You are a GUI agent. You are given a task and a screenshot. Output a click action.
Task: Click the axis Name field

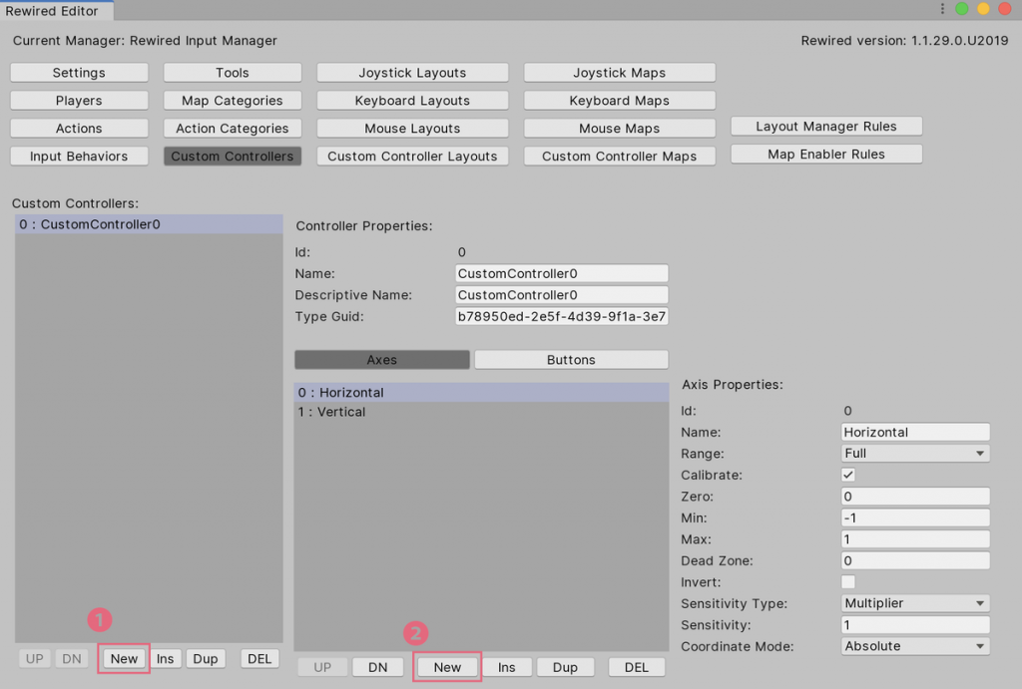click(915, 432)
